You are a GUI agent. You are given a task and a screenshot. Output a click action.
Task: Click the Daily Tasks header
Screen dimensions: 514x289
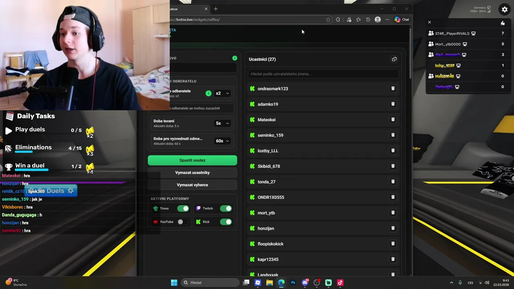click(36, 116)
